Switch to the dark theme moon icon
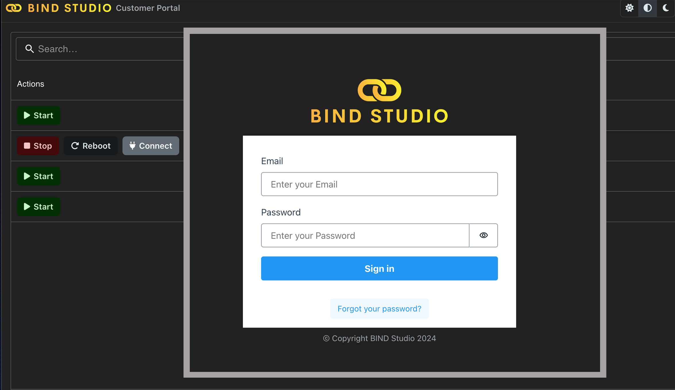Screen dimensions: 675x390 coord(666,8)
